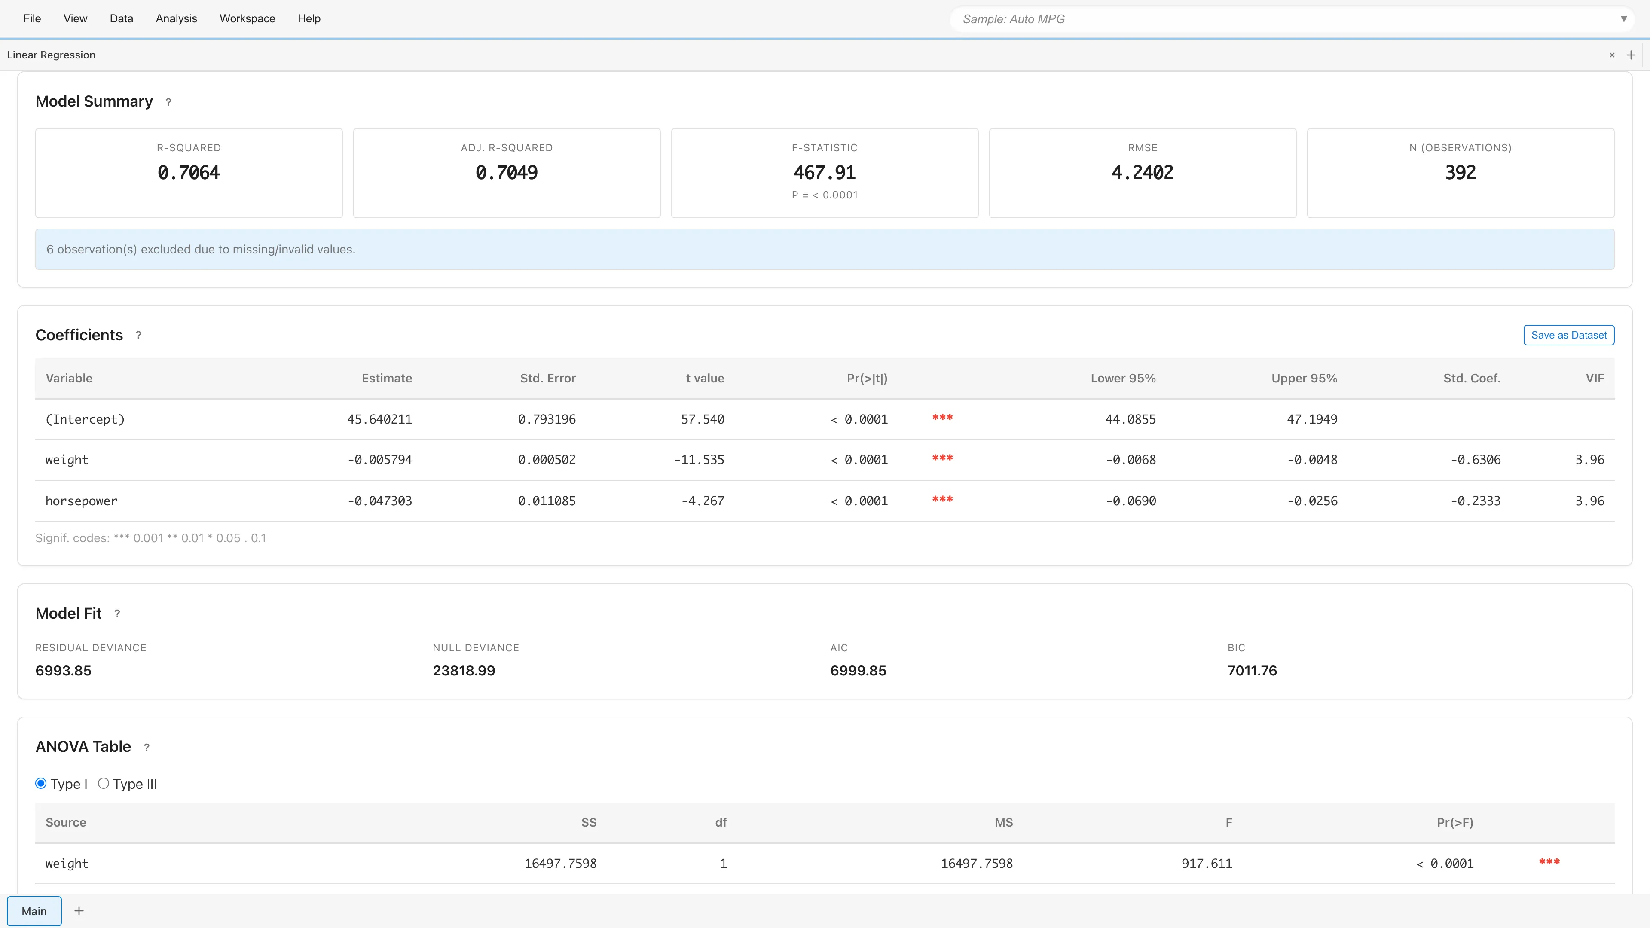
Task: Open the Data menu
Action: (121, 18)
